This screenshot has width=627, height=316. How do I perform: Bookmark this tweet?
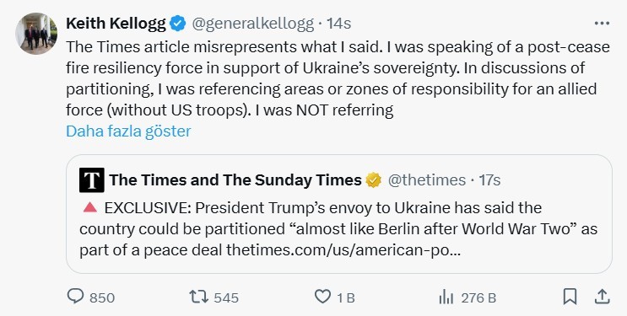coord(570,297)
